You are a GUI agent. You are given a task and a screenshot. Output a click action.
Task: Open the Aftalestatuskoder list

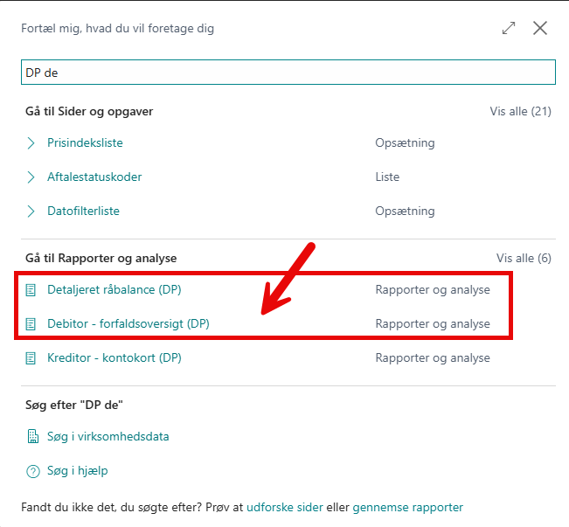[x=94, y=177]
